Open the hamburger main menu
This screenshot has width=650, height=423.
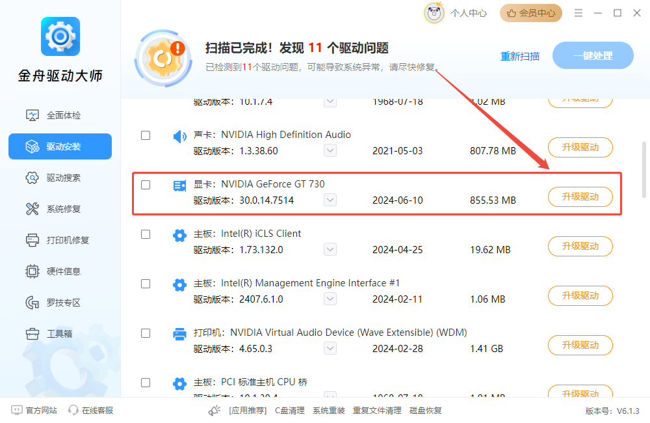(x=578, y=13)
